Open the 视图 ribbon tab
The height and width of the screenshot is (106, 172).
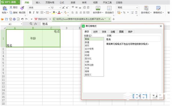[x=95, y=2]
